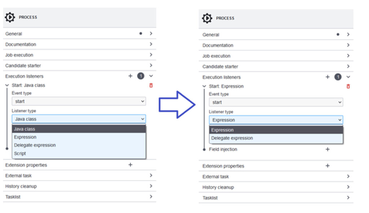Add a Field injection in the right panel
Screen dimensions: 369x213
pos(328,149)
